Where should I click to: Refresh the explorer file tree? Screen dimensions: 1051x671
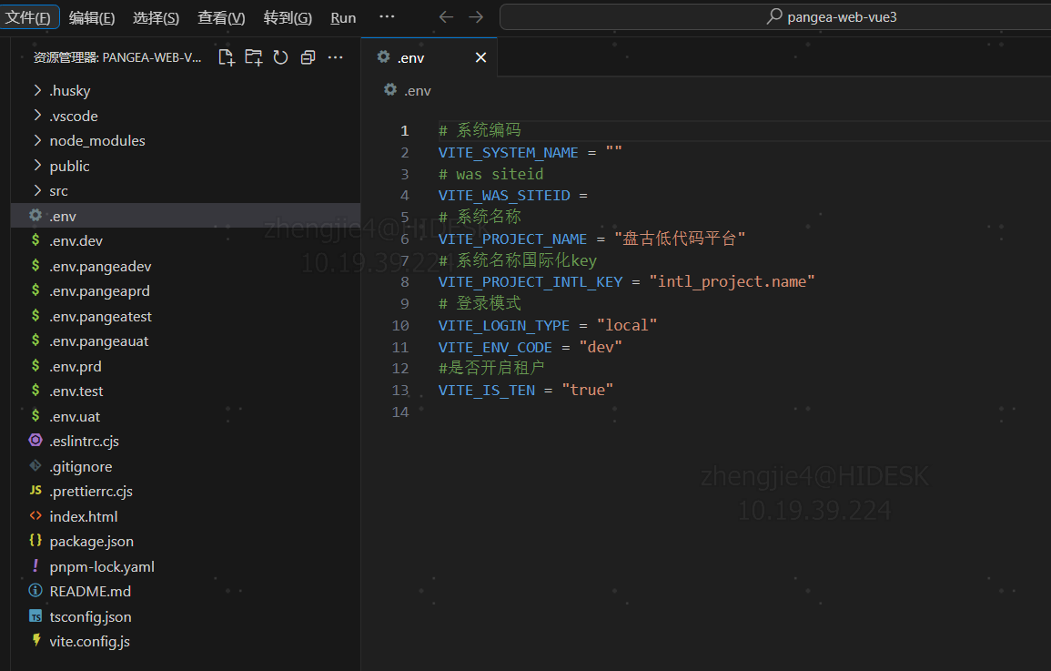click(281, 57)
